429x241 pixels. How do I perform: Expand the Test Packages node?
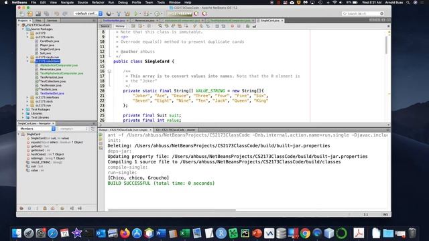pos(23,109)
